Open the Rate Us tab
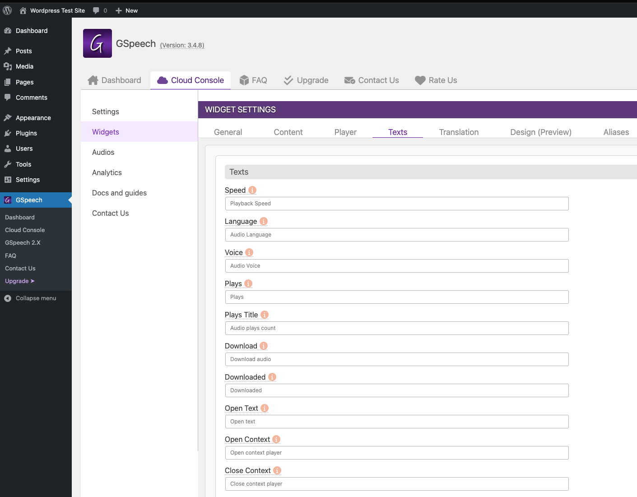This screenshot has height=497, width=637. (436, 80)
